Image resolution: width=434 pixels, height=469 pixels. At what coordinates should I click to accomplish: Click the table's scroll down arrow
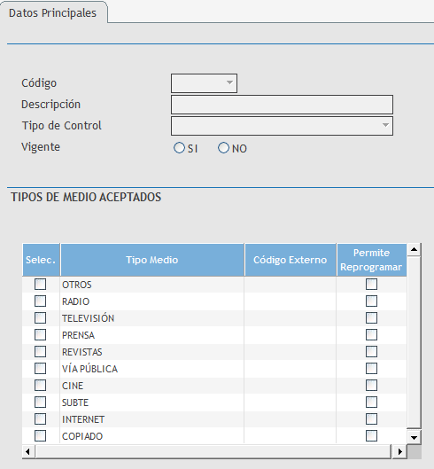coord(414,437)
